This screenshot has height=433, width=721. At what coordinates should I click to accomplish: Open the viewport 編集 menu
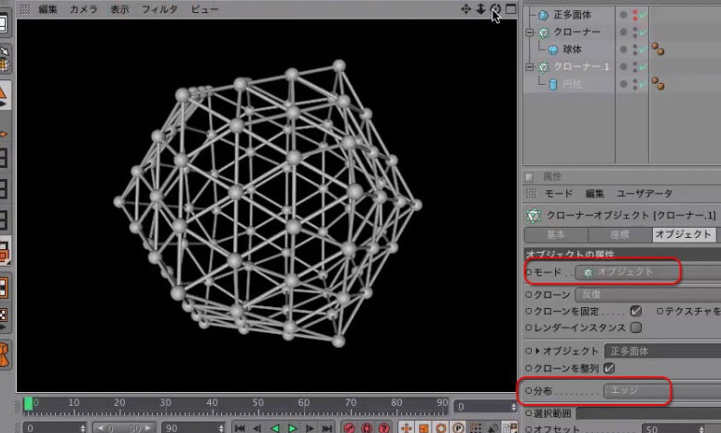[x=48, y=9]
